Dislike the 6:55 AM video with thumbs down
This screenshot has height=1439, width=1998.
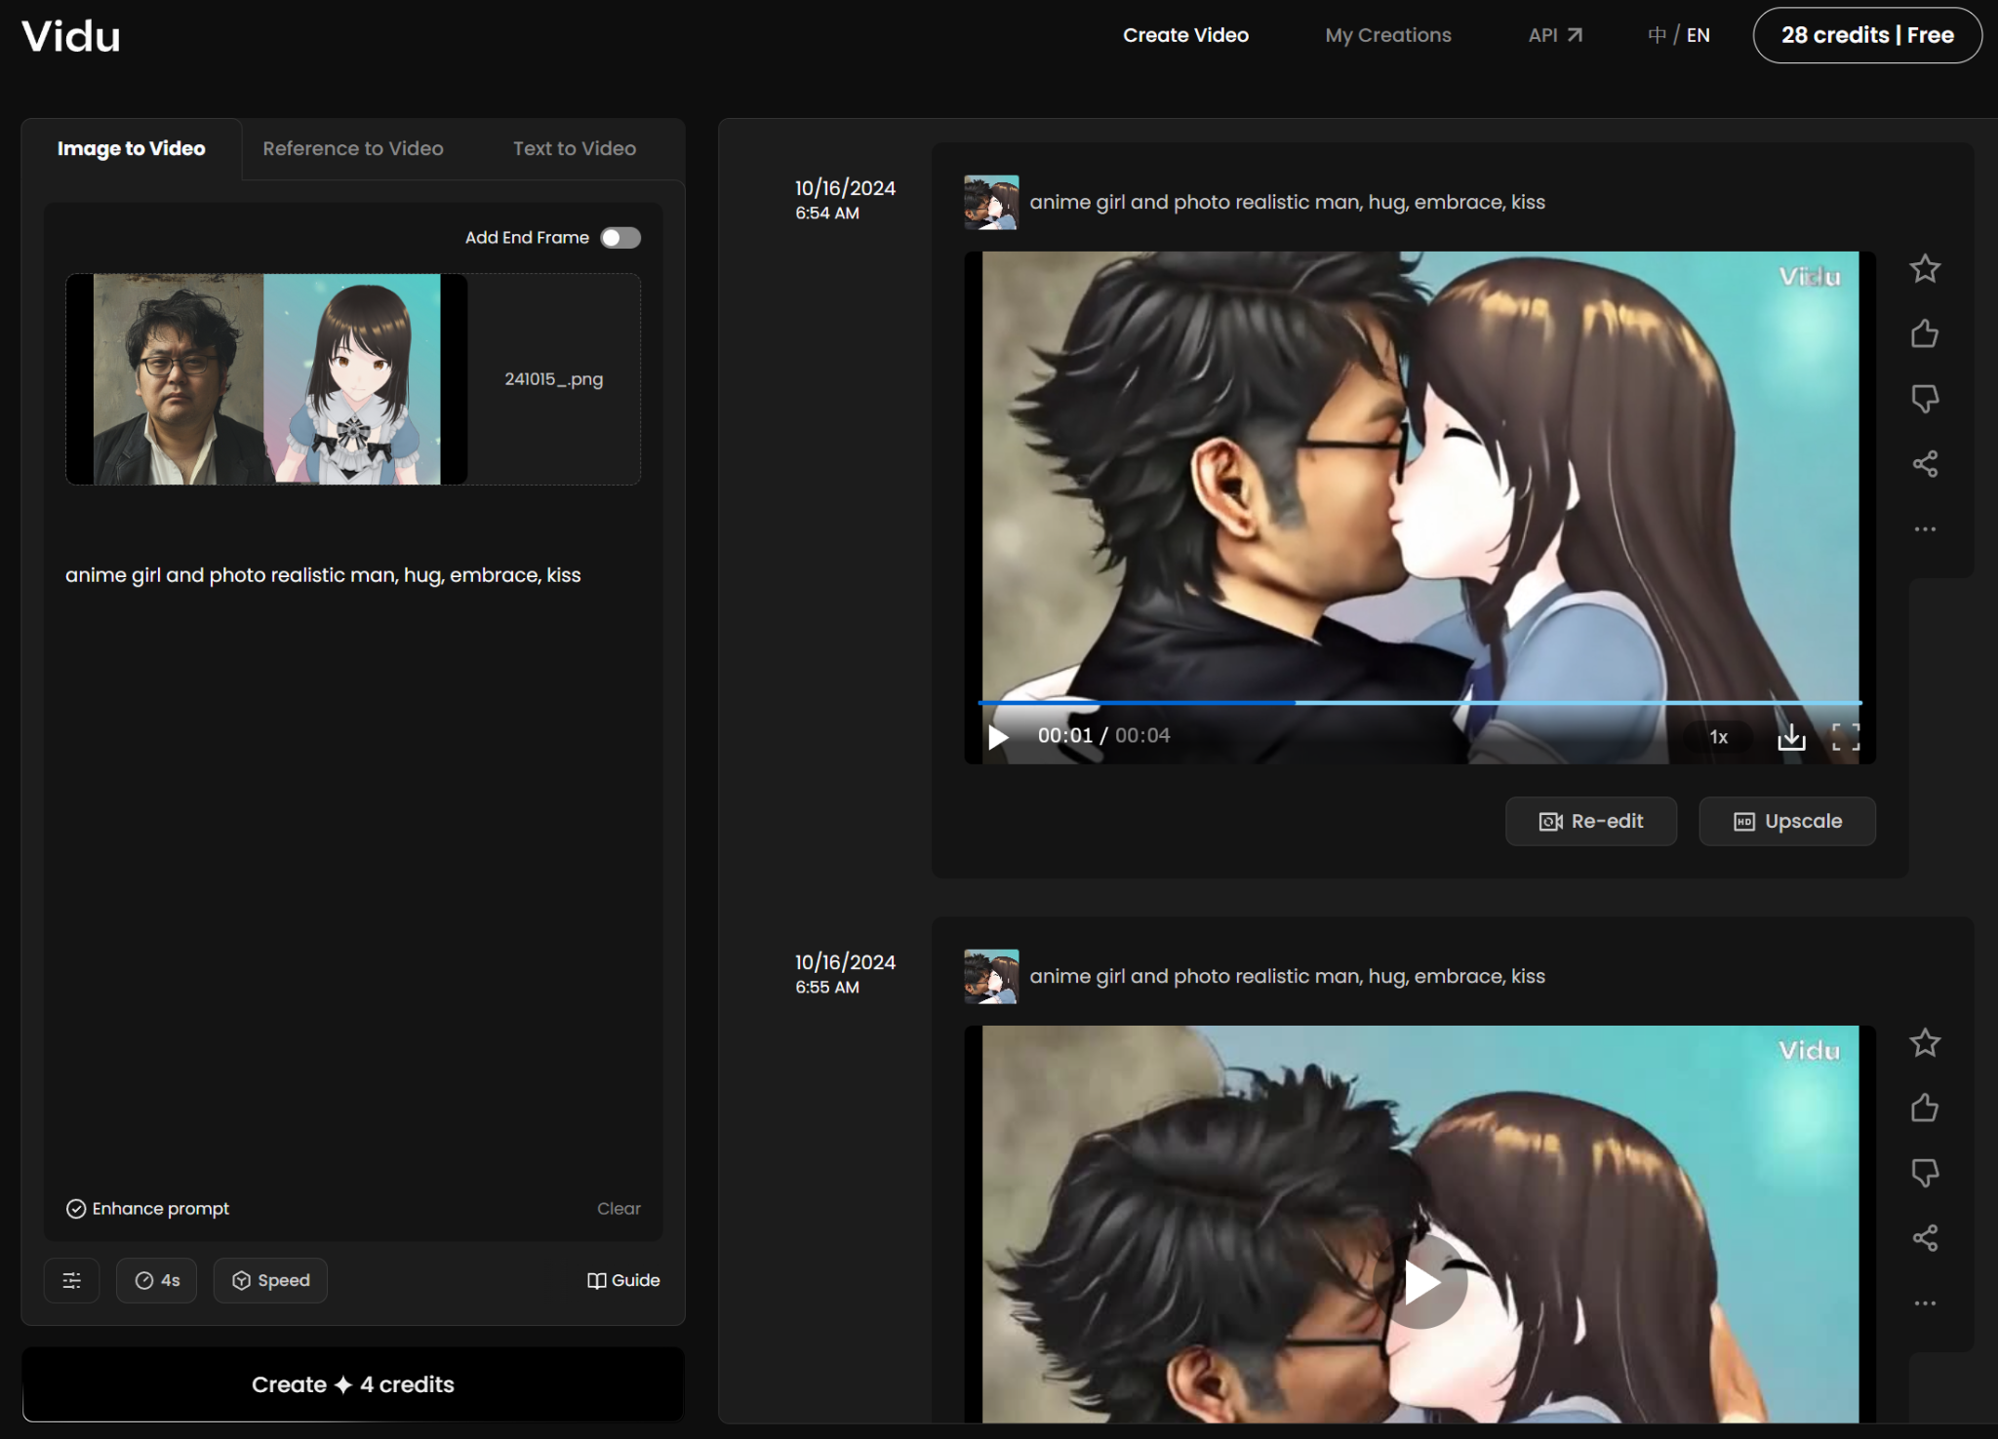[1924, 1173]
